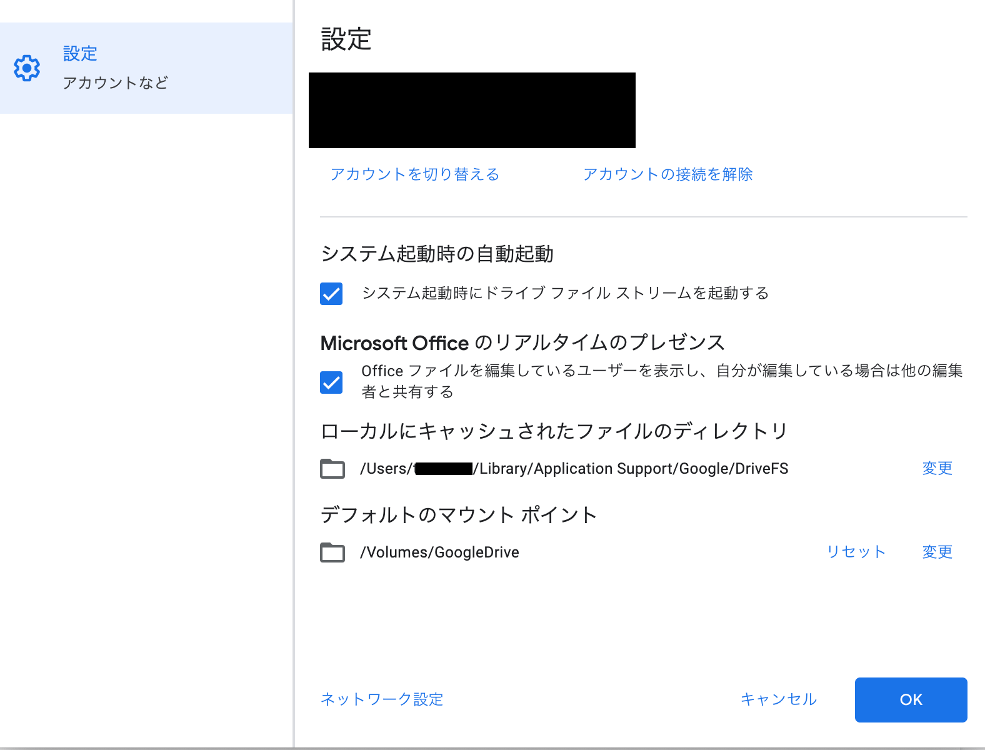Screen dimensions: 985x750
Task: Click the アカウントを切り替える link
Action: tap(415, 174)
